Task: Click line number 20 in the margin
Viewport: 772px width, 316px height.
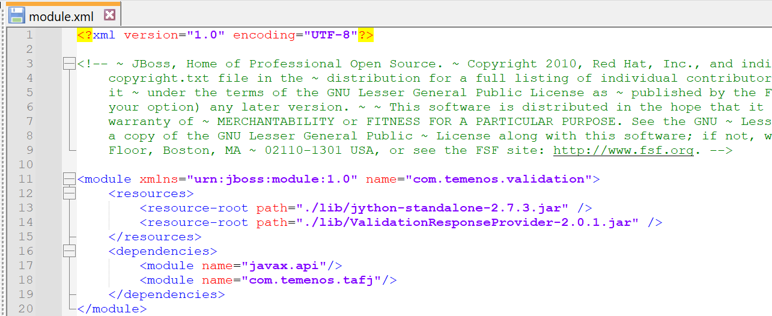Action: tap(26, 309)
